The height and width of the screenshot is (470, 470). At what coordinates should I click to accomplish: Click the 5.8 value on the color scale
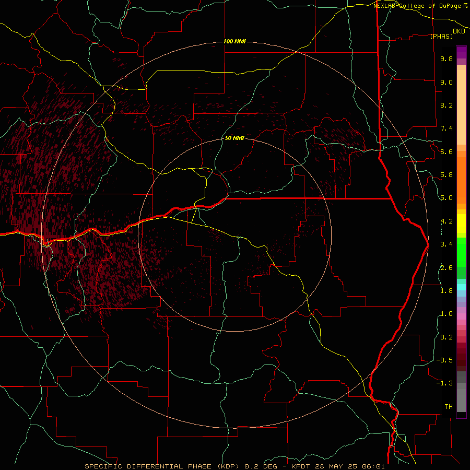pos(446,175)
